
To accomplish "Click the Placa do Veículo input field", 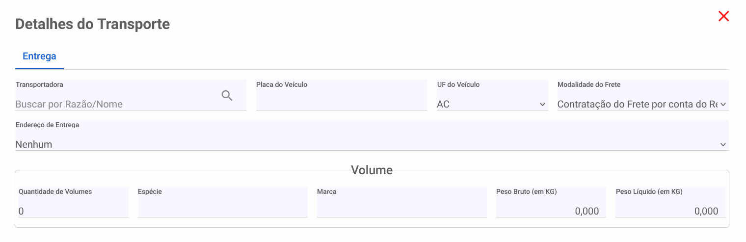I will click(x=342, y=95).
